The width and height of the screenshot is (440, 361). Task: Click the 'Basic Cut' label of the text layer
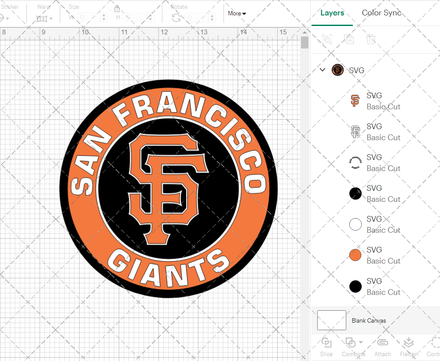(x=383, y=168)
